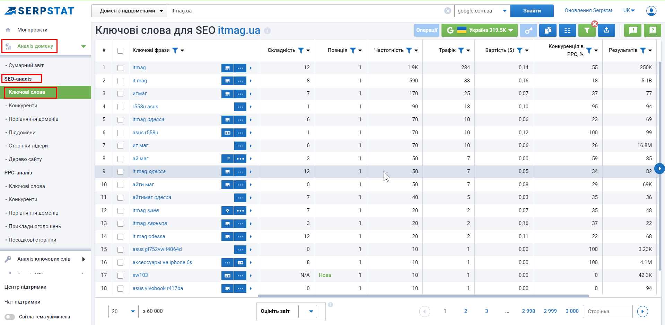Open Порівняння доменів under SEO-аналіз
The width and height of the screenshot is (665, 325).
tap(33, 119)
